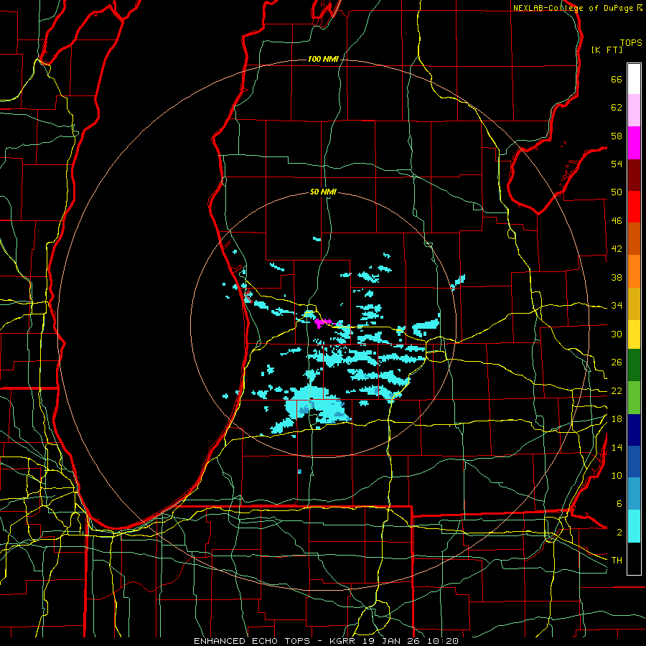Click legend value "22"
This screenshot has height=646, width=646.
pyautogui.click(x=617, y=390)
